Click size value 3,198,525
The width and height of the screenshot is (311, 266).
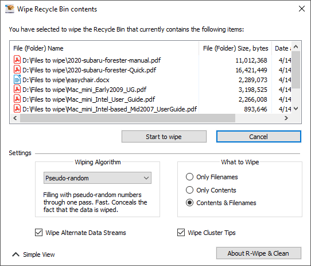coord(252,90)
